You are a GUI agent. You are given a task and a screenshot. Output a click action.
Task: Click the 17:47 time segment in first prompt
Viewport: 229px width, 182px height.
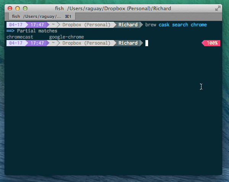click(x=37, y=25)
